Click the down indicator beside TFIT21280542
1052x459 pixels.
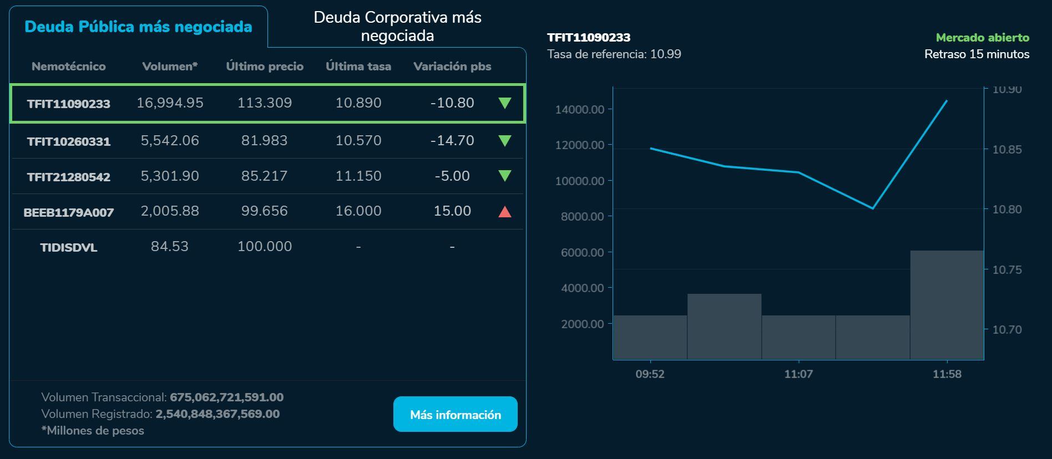click(x=504, y=176)
